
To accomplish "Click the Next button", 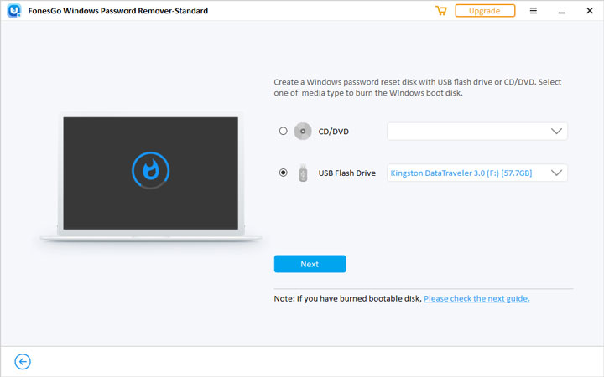I will [310, 264].
